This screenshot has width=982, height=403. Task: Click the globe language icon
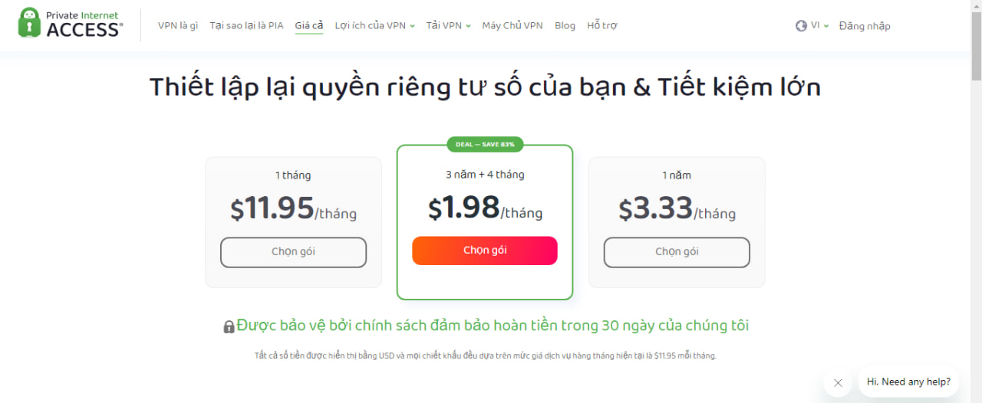(x=801, y=25)
